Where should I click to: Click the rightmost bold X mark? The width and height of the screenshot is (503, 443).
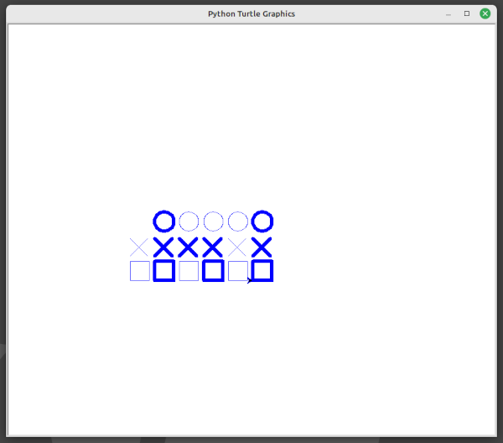click(x=262, y=247)
